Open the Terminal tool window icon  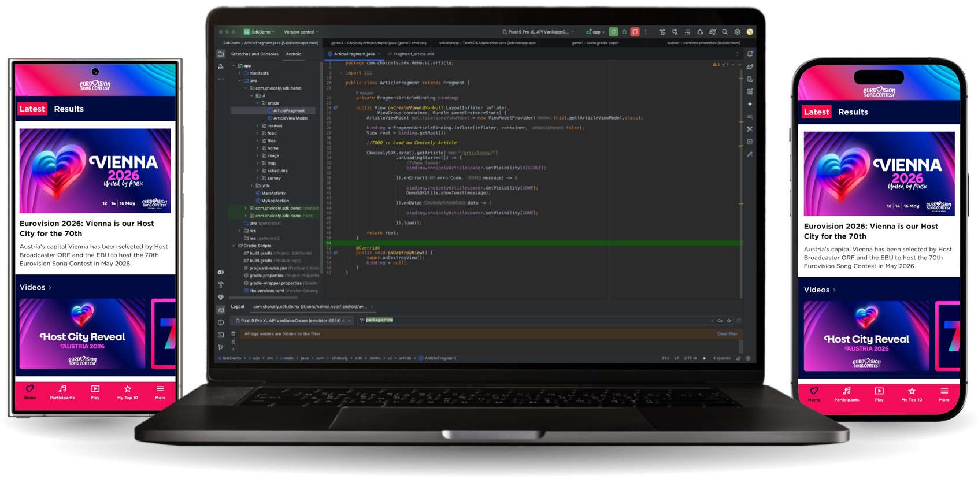pos(221,335)
